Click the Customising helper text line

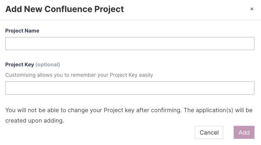[x=79, y=75]
